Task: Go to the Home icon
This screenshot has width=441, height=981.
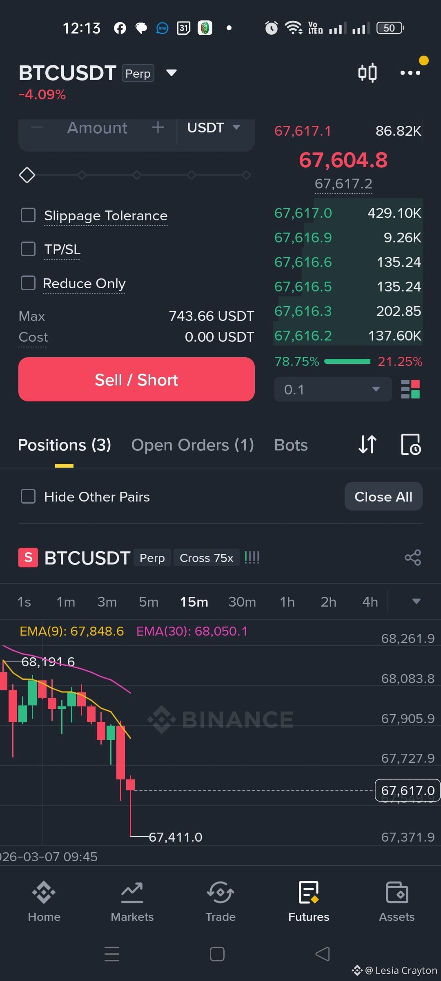Action: 44,892
